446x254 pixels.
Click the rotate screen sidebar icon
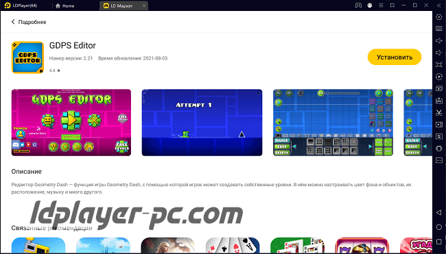coord(439,149)
